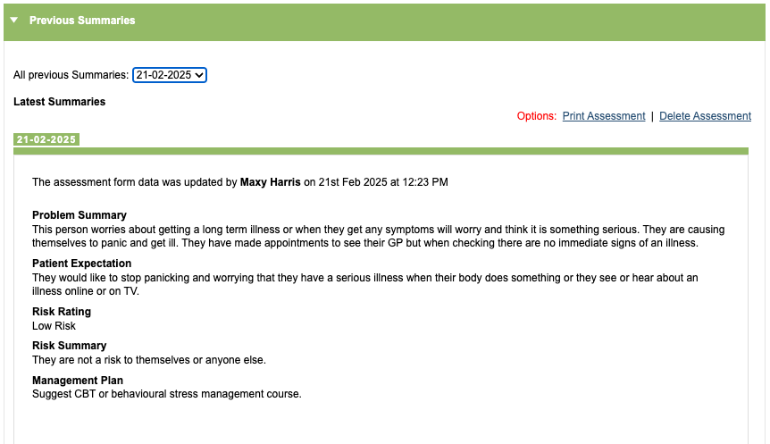This screenshot has width=770, height=444.
Task: Click the Problem Summary heading
Action: (x=80, y=215)
